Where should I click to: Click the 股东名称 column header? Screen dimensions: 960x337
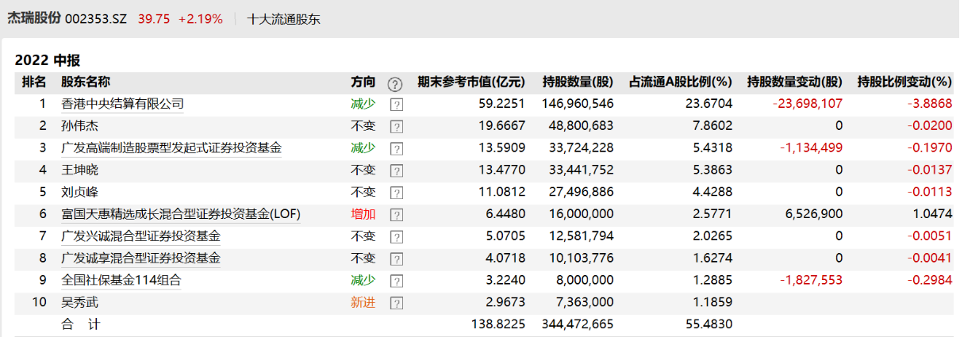[x=86, y=82]
